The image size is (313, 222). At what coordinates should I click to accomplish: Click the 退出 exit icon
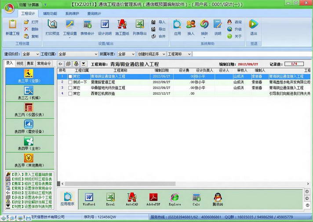coord(254,24)
